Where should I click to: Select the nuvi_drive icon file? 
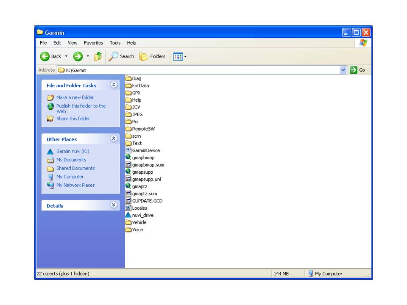pyautogui.click(x=142, y=215)
